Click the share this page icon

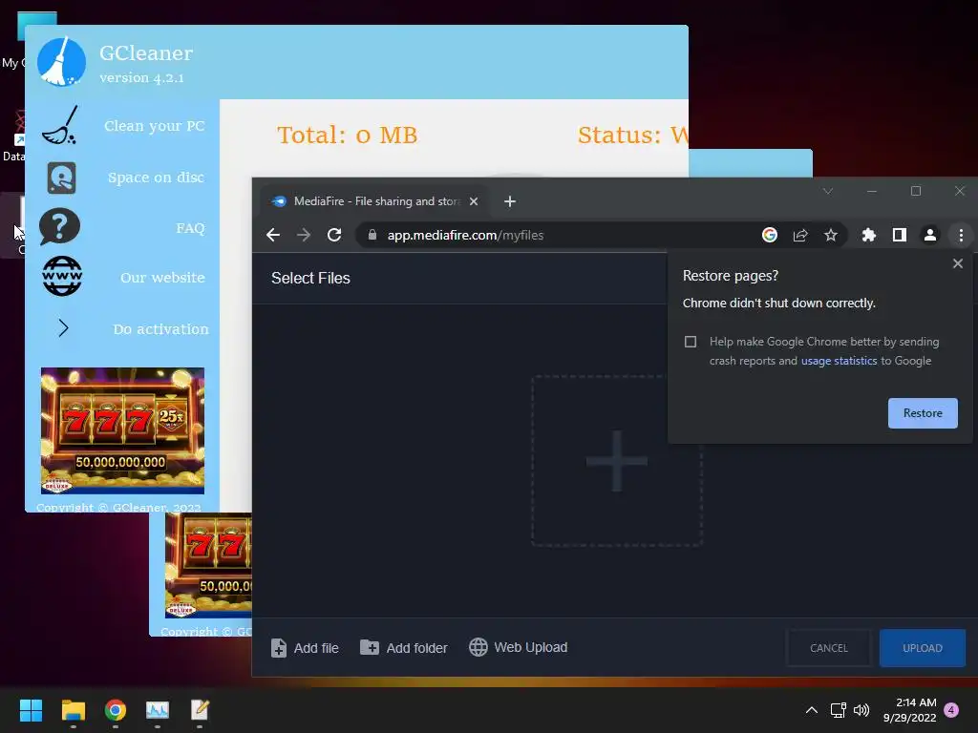tap(800, 235)
